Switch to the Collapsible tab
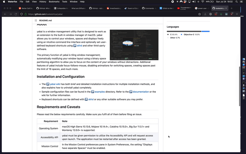This screenshot has height=154, width=246. tap(61, 8)
